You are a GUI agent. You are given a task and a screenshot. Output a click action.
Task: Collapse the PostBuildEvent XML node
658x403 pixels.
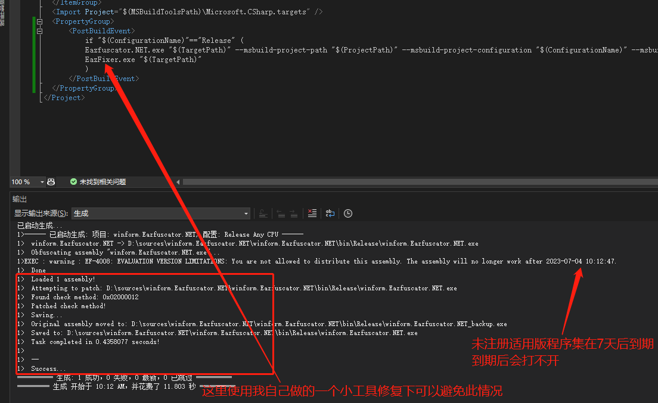40,31
